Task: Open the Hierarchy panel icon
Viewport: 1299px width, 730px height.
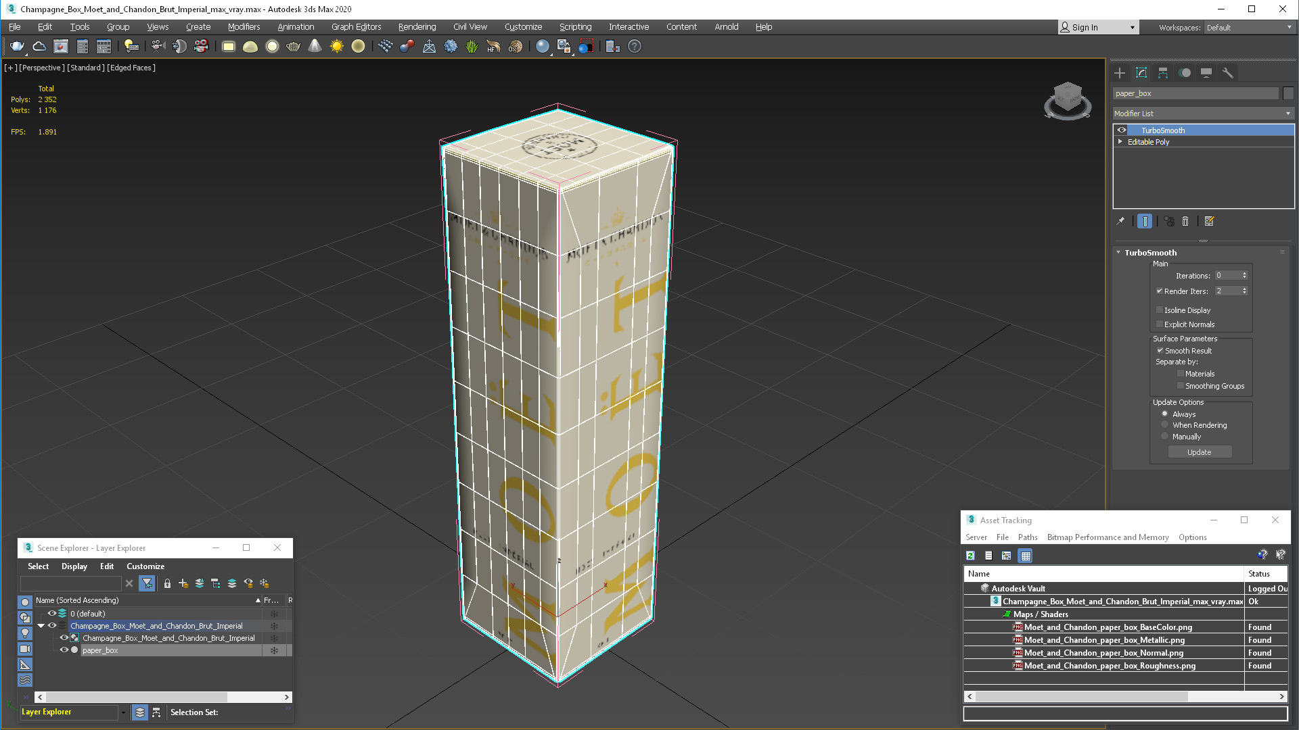Action: click(1163, 73)
